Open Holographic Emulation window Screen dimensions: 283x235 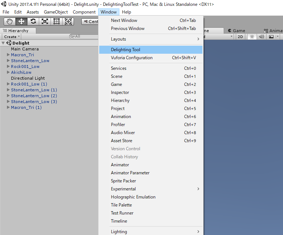coord(151,197)
